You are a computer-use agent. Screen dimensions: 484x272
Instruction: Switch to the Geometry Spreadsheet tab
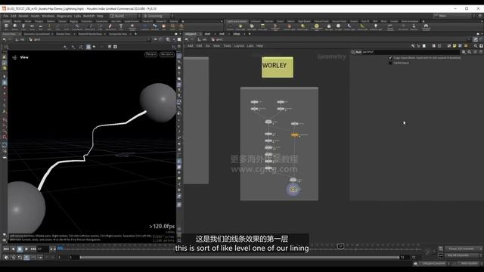point(37,34)
